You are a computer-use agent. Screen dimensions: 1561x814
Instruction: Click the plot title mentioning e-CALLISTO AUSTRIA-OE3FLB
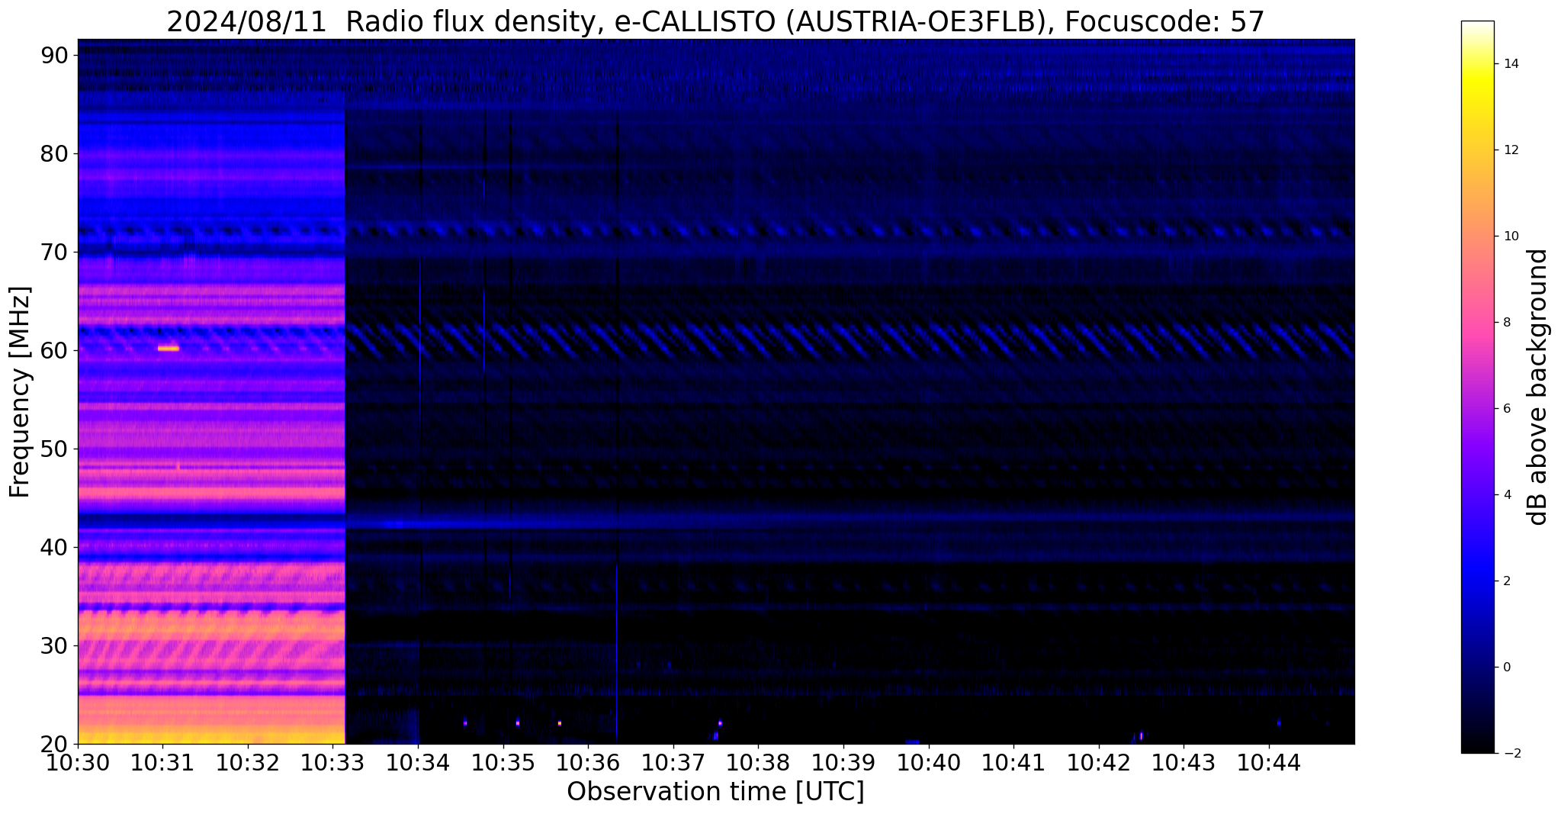click(x=715, y=21)
